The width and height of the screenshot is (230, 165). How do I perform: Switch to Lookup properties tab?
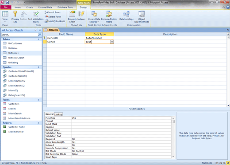[x=58, y=114]
